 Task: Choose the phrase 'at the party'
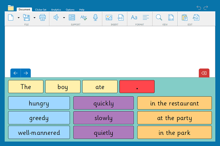pos(174,118)
